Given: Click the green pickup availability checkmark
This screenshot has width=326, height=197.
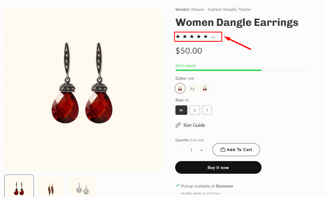Looking at the screenshot, I should click(x=177, y=185).
